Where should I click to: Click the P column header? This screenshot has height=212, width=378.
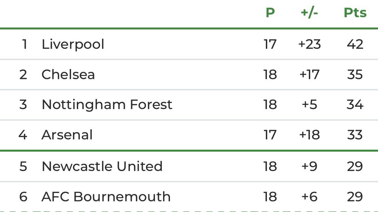270,12
